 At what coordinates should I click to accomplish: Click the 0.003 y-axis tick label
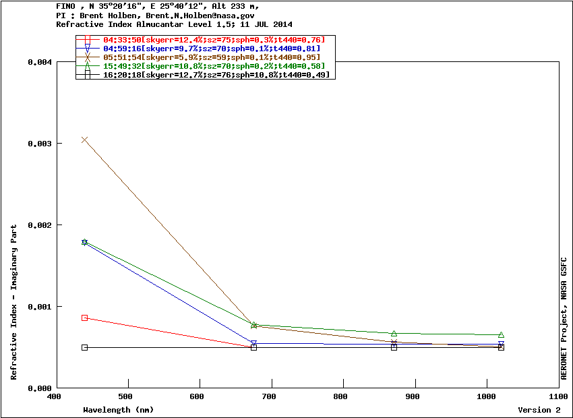click(39, 144)
